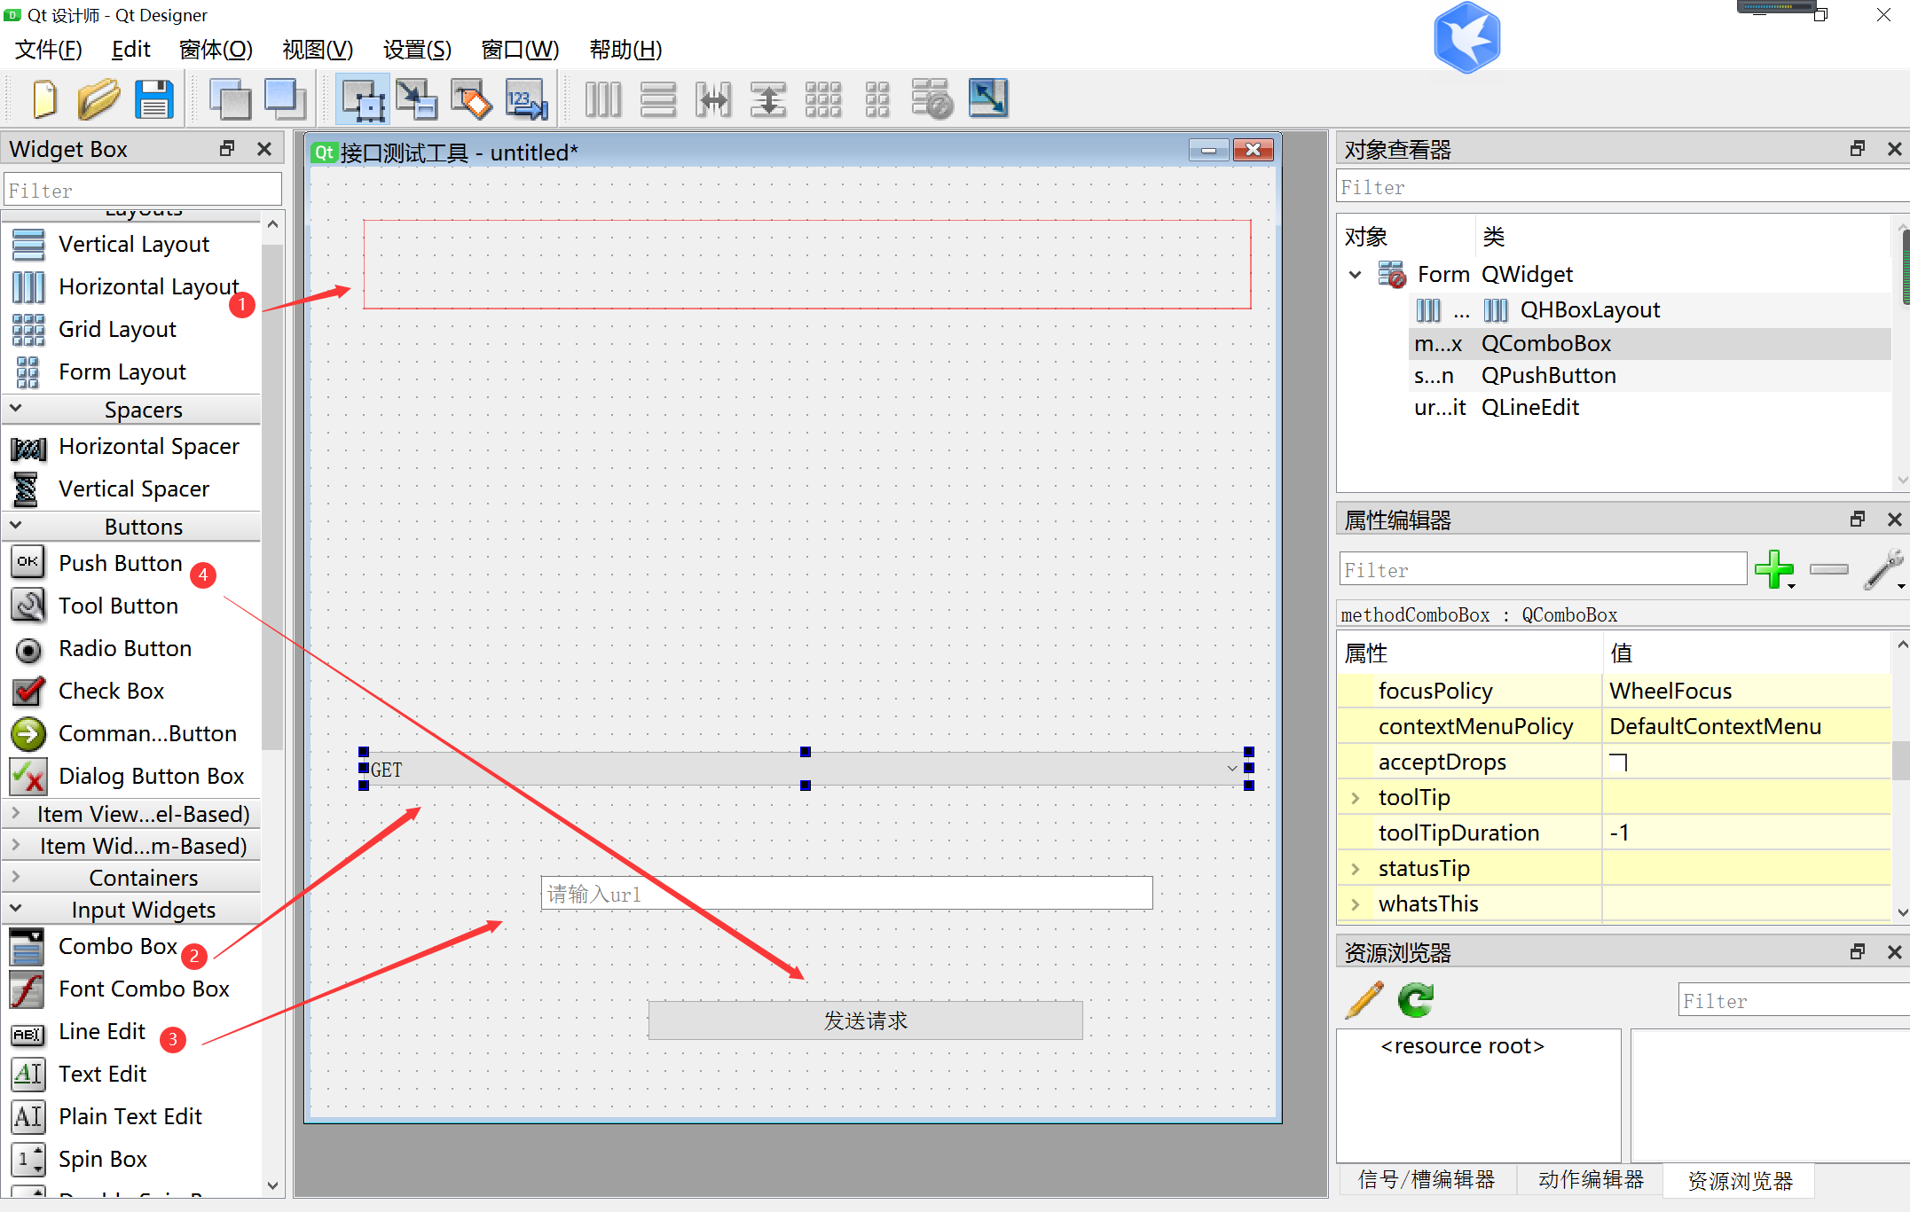Switch to Edit Tab Order mode icon
The height and width of the screenshot is (1212, 1910).
(526, 99)
